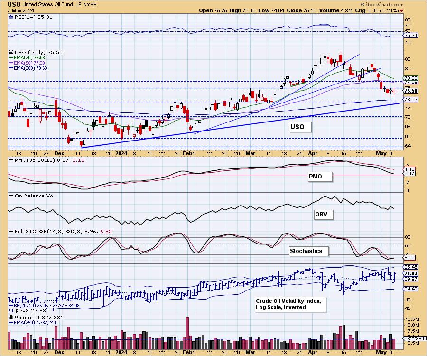Image resolution: width=427 pixels, height=356 pixels.
Task: Click the RSI(14) 35.31 panel label
Action: [33, 17]
